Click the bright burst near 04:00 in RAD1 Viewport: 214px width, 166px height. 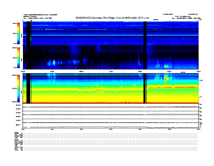(54, 62)
